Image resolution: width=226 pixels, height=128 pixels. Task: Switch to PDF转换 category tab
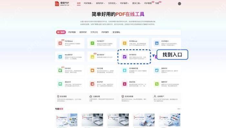point(72,32)
